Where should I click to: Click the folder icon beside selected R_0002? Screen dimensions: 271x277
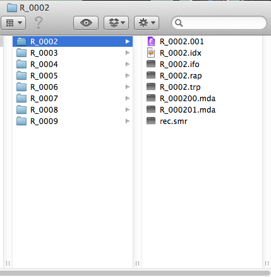21,42
